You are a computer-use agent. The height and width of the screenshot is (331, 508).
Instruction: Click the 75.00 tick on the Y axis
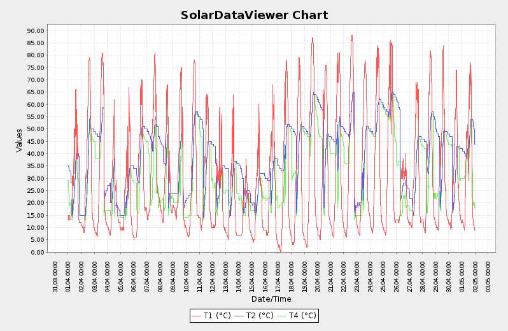point(35,67)
